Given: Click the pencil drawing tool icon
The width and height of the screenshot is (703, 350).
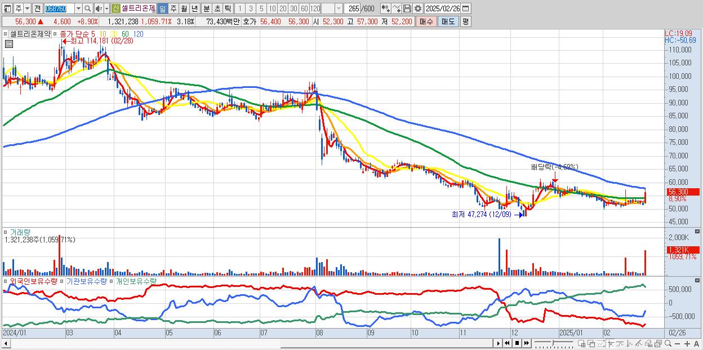Looking at the screenshot, I should 639,343.
